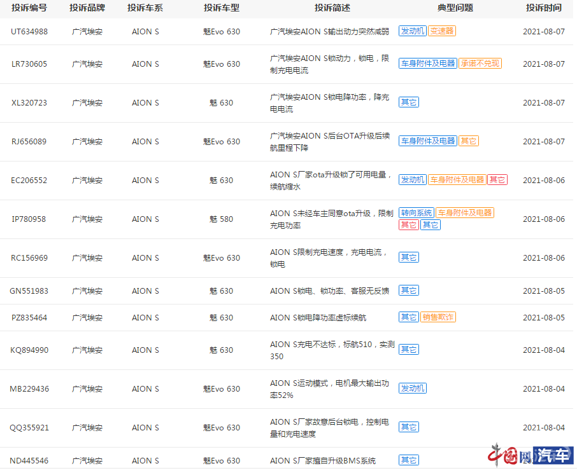The width and height of the screenshot is (577, 473).
Task: Click the 变速器 tag
Action: (x=442, y=31)
